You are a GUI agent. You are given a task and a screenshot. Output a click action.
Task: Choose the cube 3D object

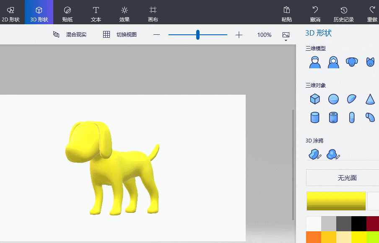[x=314, y=99]
